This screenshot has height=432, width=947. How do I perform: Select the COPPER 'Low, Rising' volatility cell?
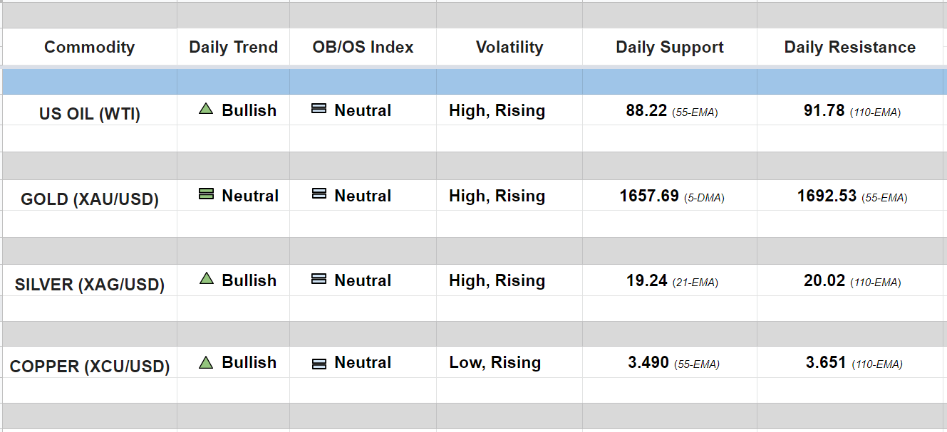point(495,363)
